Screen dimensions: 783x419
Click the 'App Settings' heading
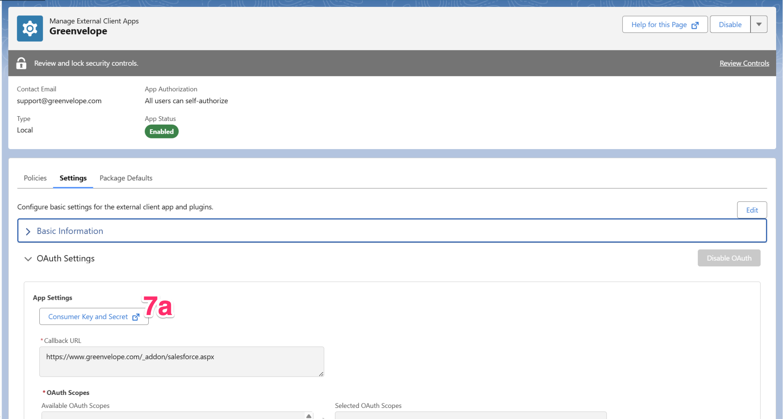coord(52,297)
